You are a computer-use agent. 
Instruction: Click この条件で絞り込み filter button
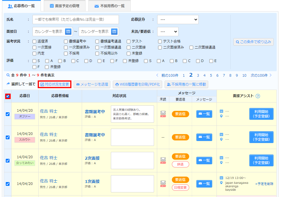[253, 42]
